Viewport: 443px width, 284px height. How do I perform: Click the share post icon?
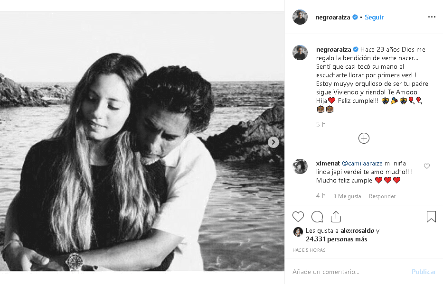coord(336,217)
